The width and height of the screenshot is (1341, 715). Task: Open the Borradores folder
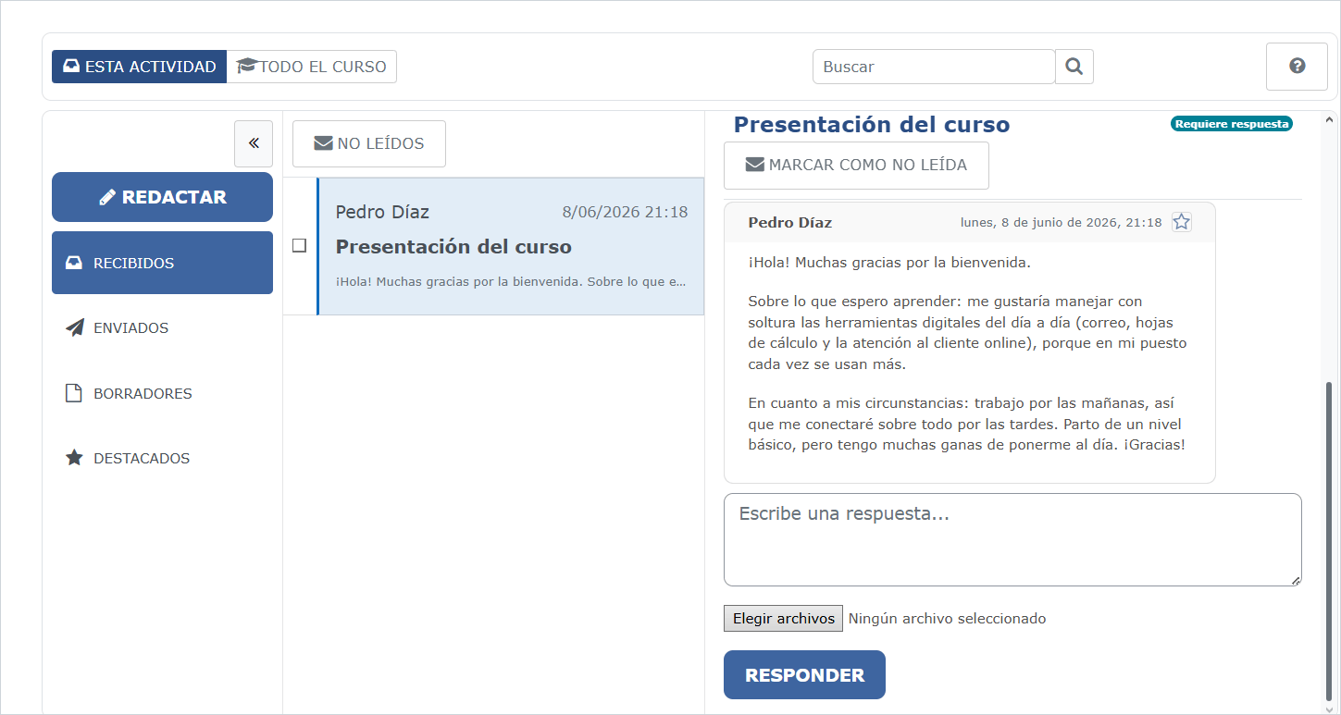click(162, 393)
